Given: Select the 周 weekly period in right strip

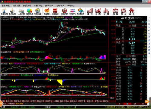Looking at the screenshot, I should pos(149,40).
